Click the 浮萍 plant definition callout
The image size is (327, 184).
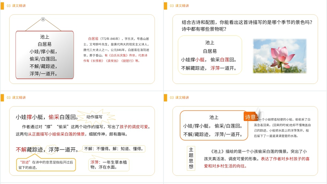coord(109,165)
